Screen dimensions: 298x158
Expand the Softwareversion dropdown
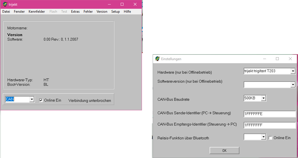293,85
